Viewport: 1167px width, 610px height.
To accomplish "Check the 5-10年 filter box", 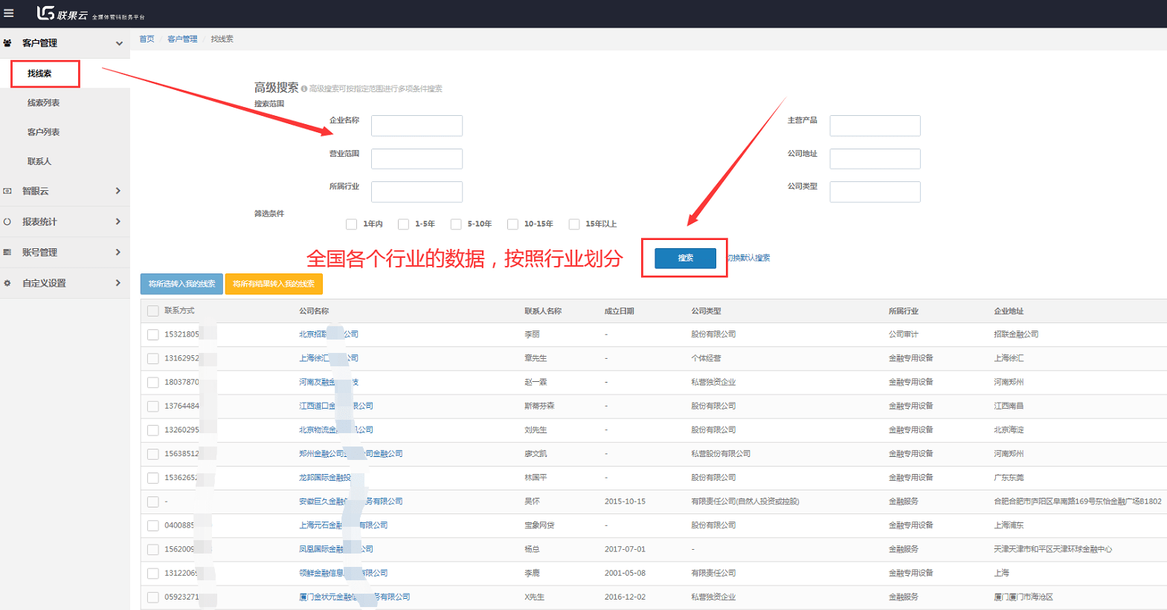I will click(456, 224).
